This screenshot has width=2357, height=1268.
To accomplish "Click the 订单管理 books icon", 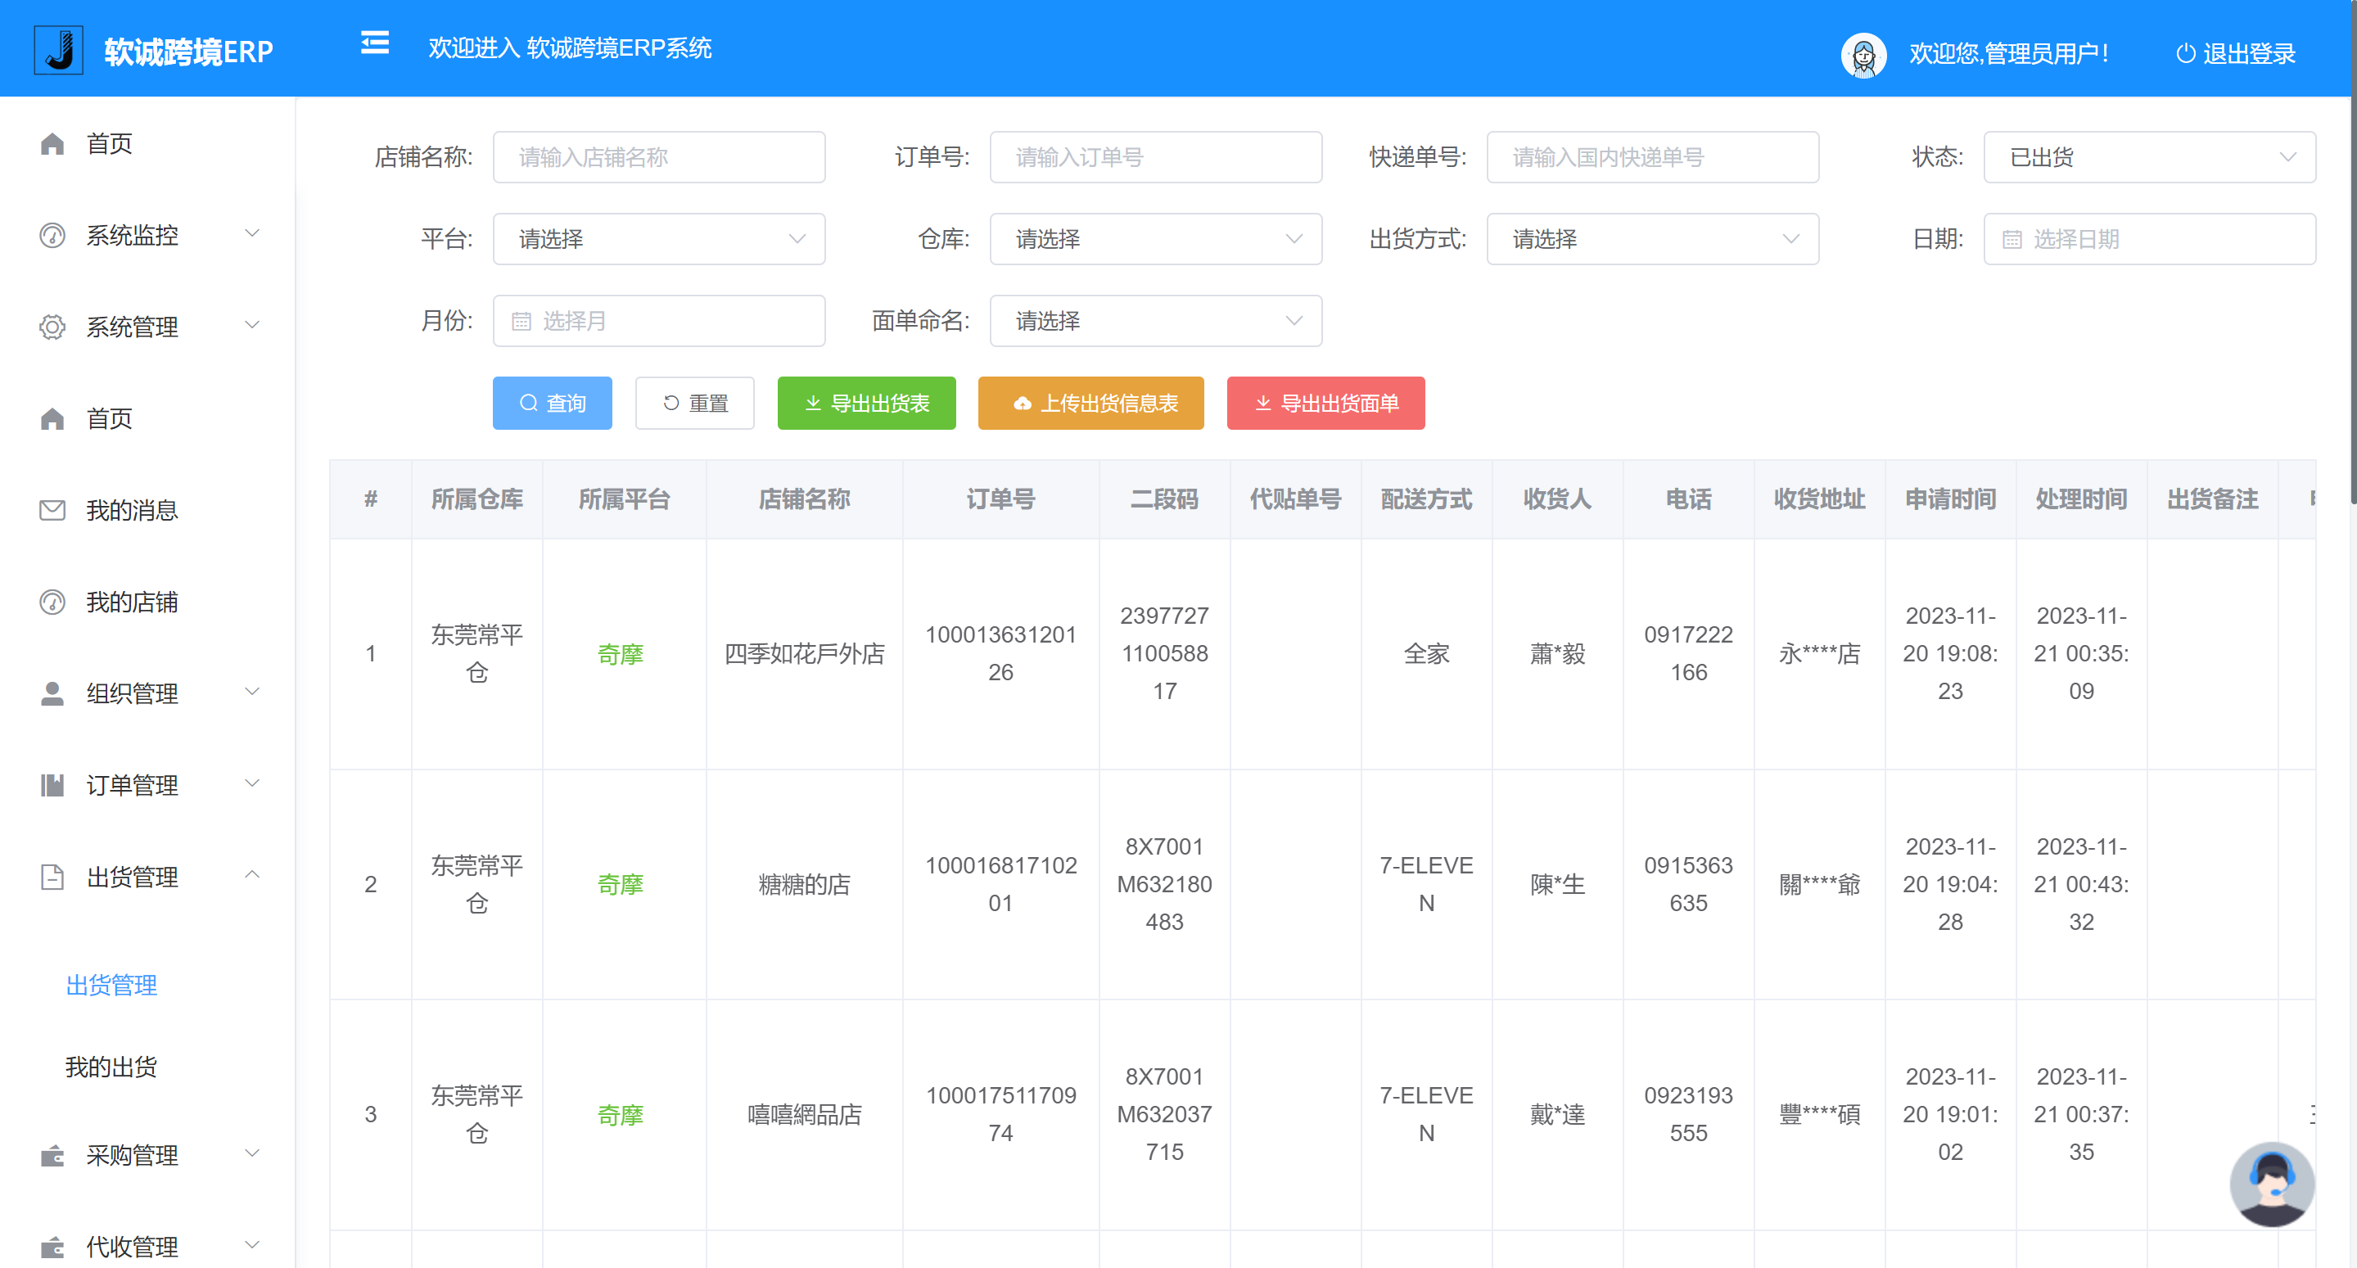I will (52, 784).
